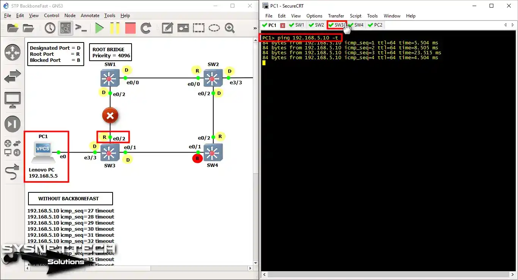Open the GNS3 File menu
This screenshot has width=518, height=280.
8,16
